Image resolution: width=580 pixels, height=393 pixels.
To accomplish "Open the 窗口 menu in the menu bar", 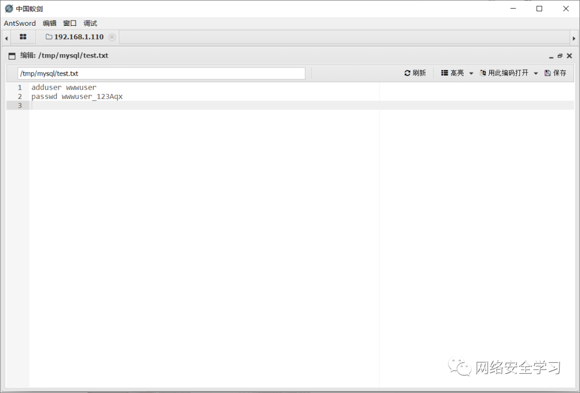I will 69,23.
